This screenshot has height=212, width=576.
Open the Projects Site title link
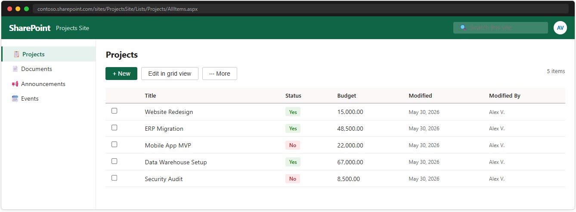point(72,28)
